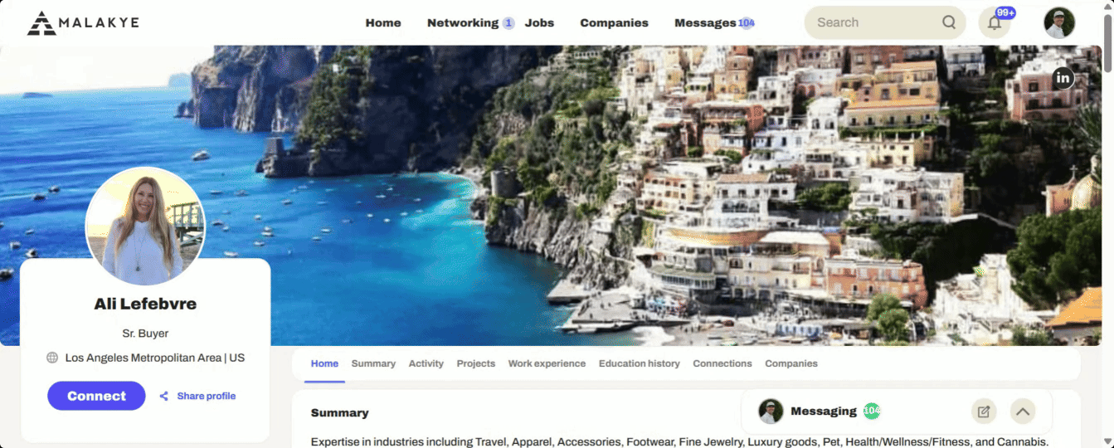Open the user avatar menu in header
The height and width of the screenshot is (448, 1114).
pos(1059,22)
